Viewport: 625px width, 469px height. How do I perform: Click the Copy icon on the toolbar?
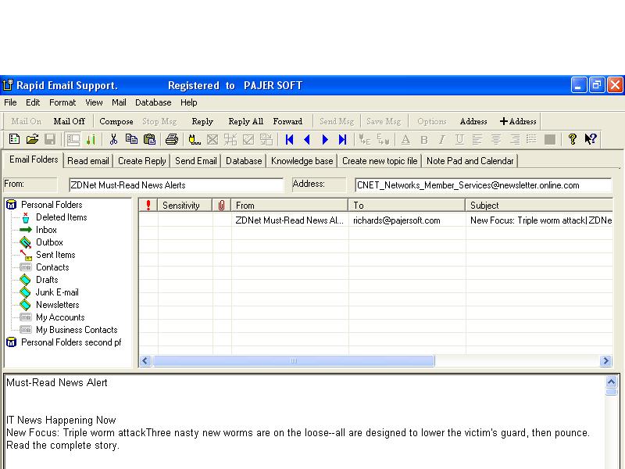[x=133, y=138]
